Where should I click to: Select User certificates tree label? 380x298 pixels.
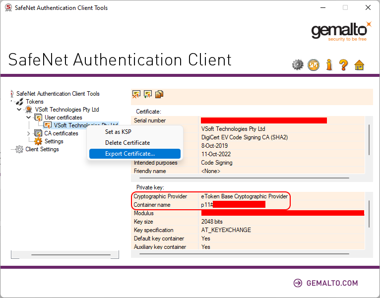coord(63,118)
